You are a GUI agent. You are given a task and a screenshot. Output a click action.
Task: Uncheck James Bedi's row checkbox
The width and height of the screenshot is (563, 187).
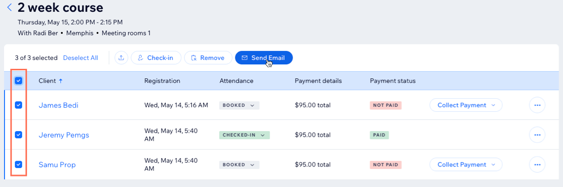[x=18, y=105]
